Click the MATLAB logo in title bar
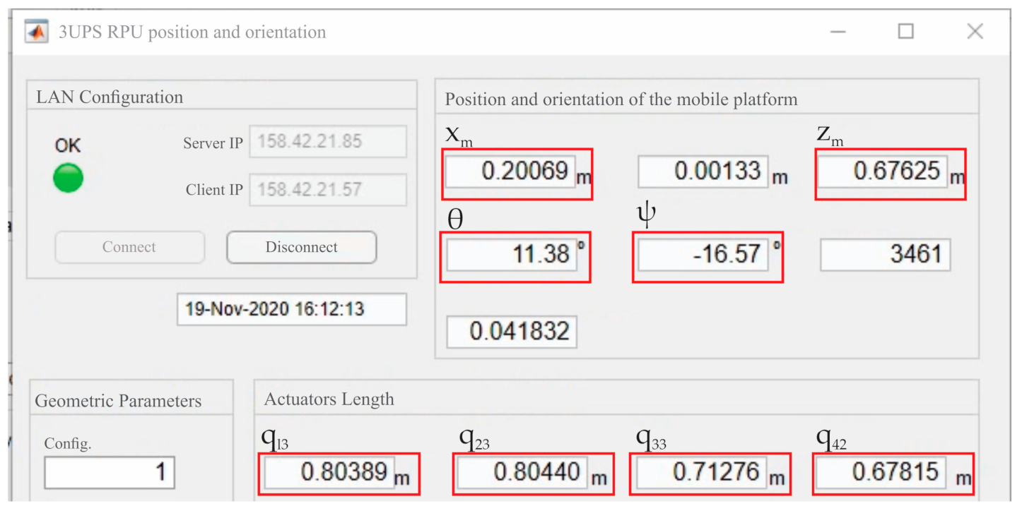1022x518 pixels. point(37,32)
